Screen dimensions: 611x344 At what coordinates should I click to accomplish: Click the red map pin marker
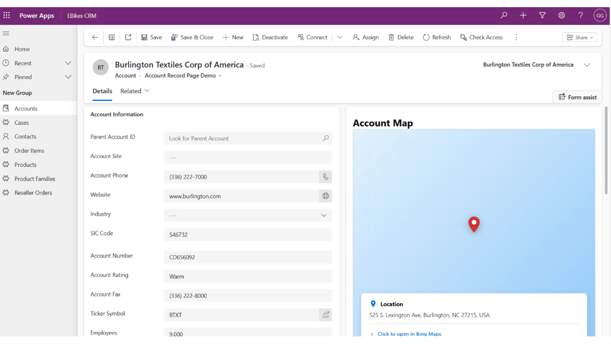tap(474, 224)
